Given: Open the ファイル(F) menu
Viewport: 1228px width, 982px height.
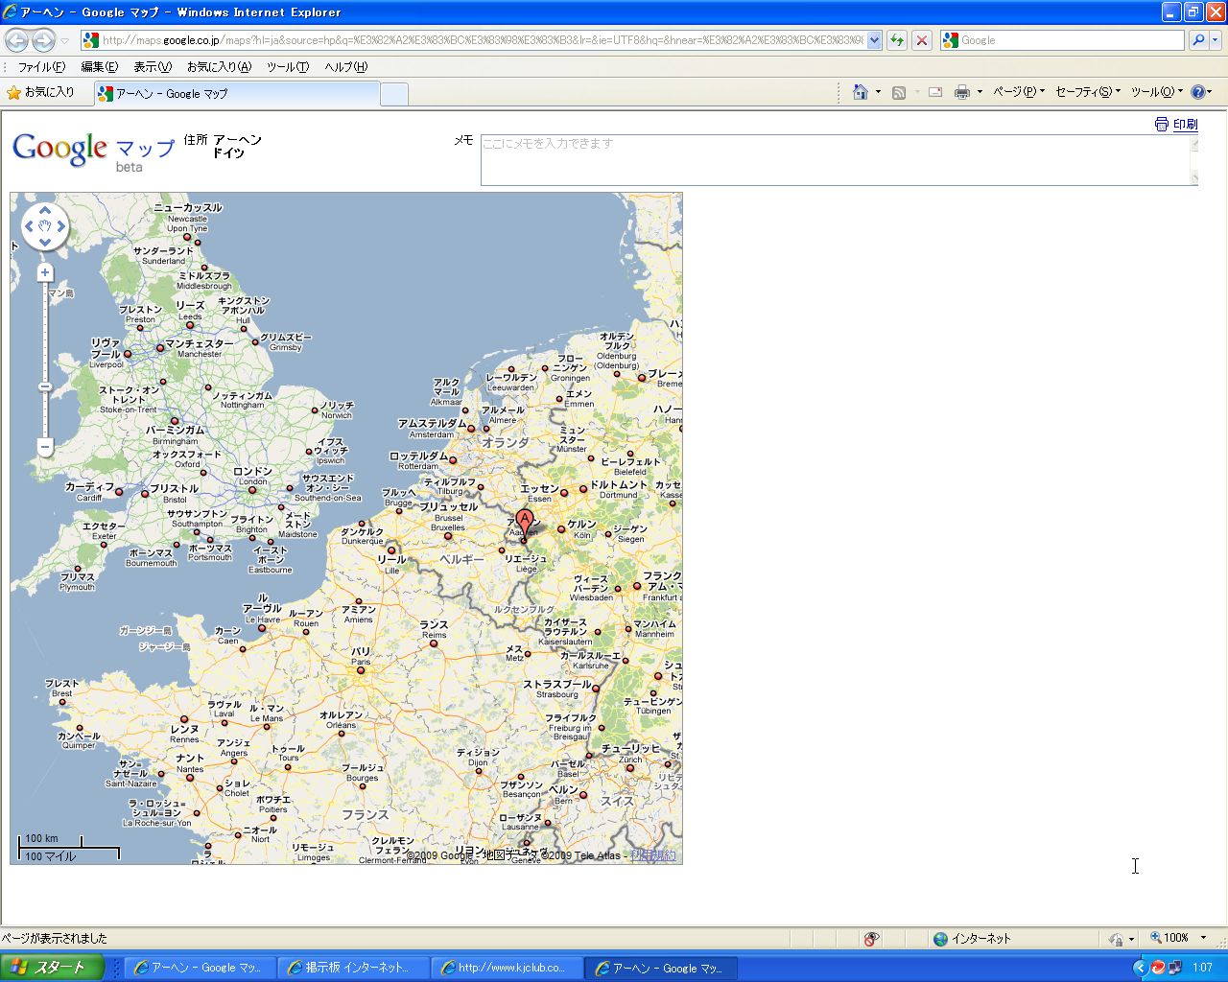Looking at the screenshot, I should point(41,67).
